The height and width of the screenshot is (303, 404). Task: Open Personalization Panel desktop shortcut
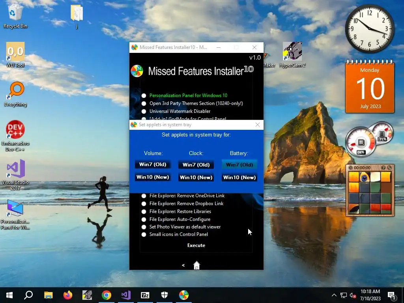(x=15, y=214)
